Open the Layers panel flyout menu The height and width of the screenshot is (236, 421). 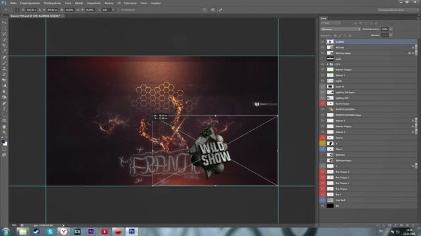tap(418, 18)
